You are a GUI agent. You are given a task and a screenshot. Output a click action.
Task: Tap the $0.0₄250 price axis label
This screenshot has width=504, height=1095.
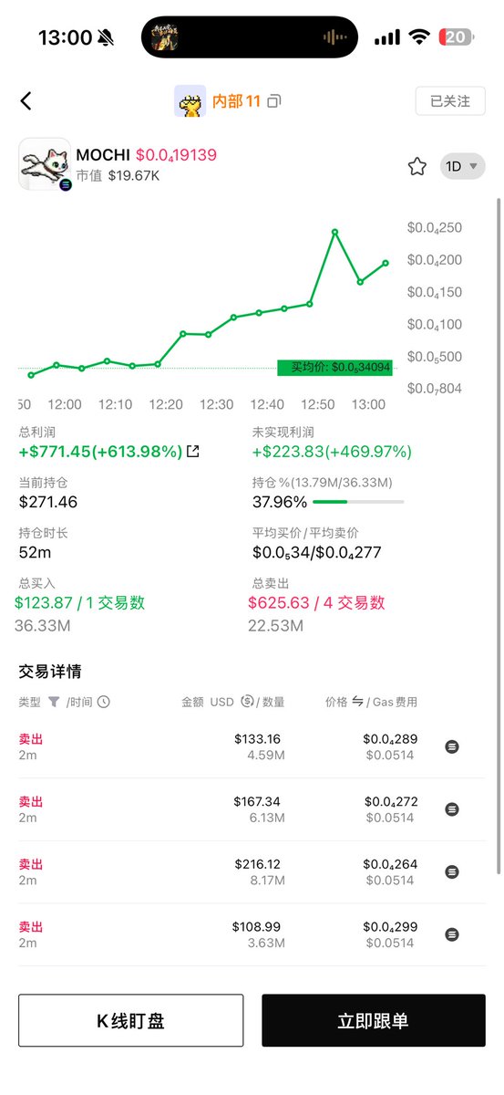pyautogui.click(x=435, y=227)
